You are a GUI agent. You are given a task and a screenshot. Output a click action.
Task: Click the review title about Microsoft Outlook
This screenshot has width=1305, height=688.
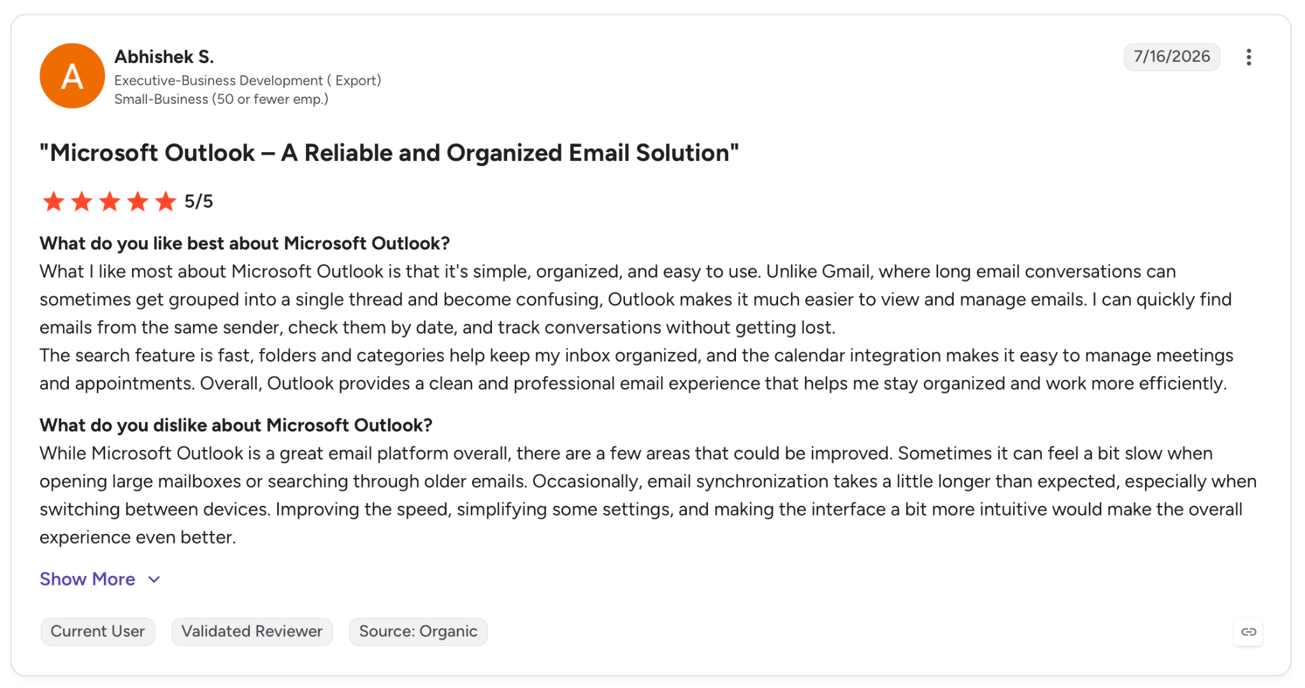point(389,153)
